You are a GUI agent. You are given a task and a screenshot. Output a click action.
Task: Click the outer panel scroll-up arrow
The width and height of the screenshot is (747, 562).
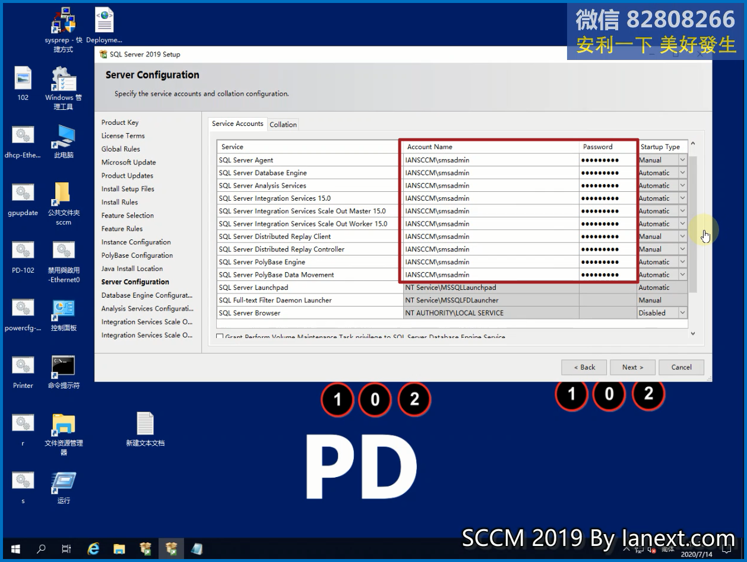coord(692,144)
